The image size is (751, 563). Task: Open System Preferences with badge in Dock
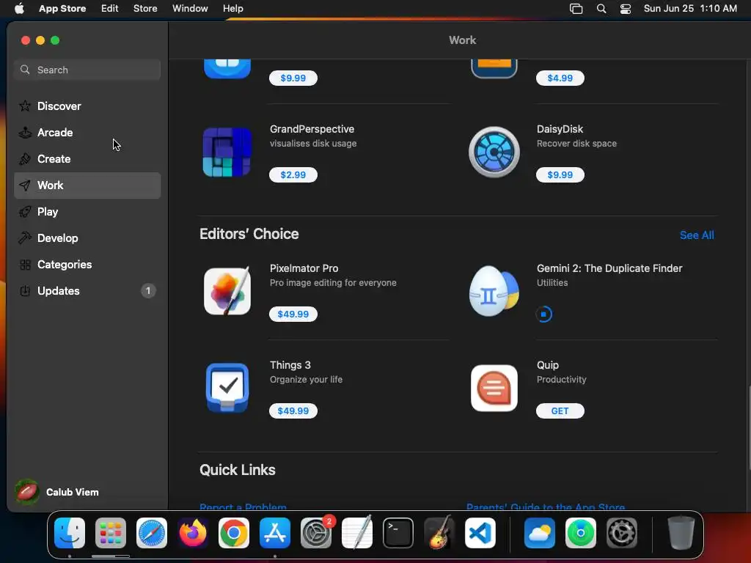[316, 533]
